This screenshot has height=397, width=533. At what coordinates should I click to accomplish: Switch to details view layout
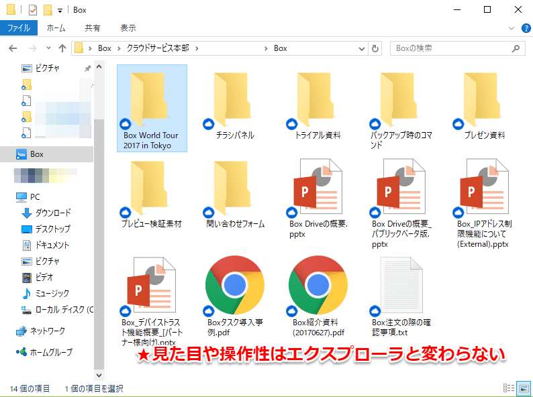tap(509, 388)
